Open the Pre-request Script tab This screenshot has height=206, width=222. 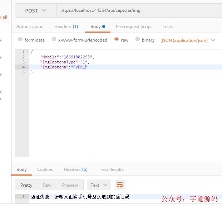point(134,27)
